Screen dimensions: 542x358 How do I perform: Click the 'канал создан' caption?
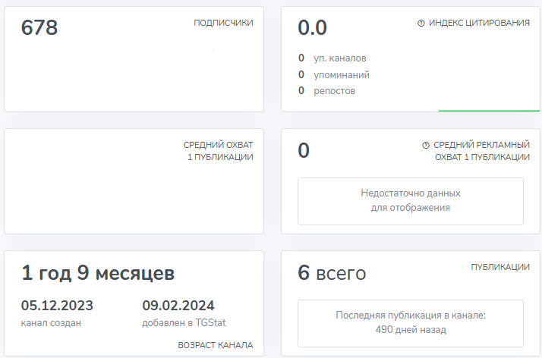(51, 323)
